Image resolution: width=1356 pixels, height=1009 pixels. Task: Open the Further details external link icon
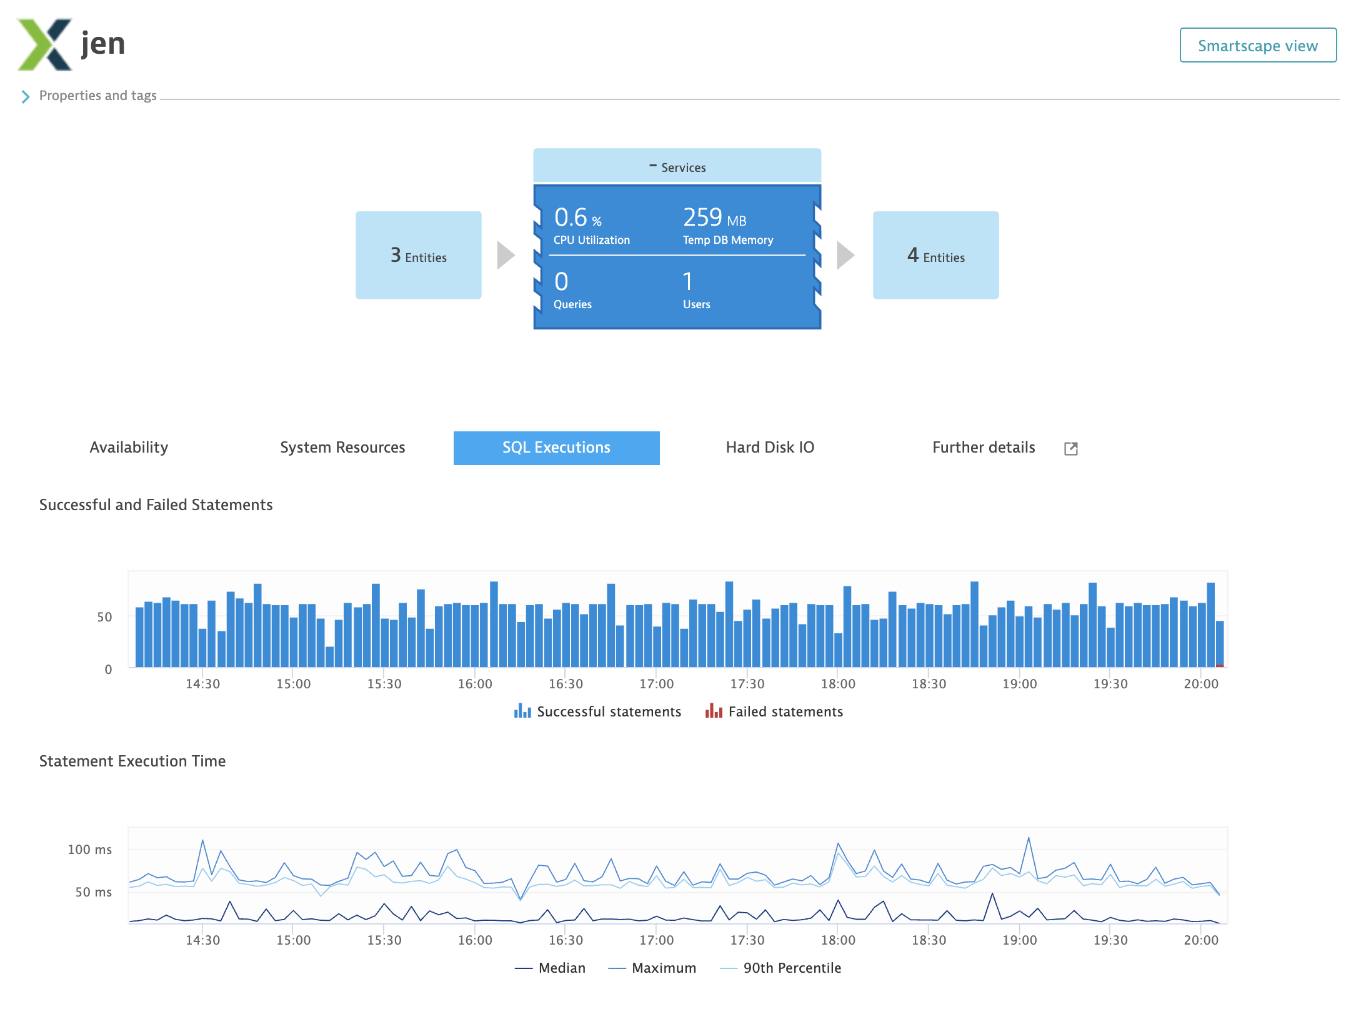coord(1070,448)
